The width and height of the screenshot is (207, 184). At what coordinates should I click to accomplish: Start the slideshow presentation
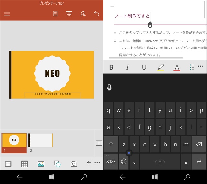[69, 14]
